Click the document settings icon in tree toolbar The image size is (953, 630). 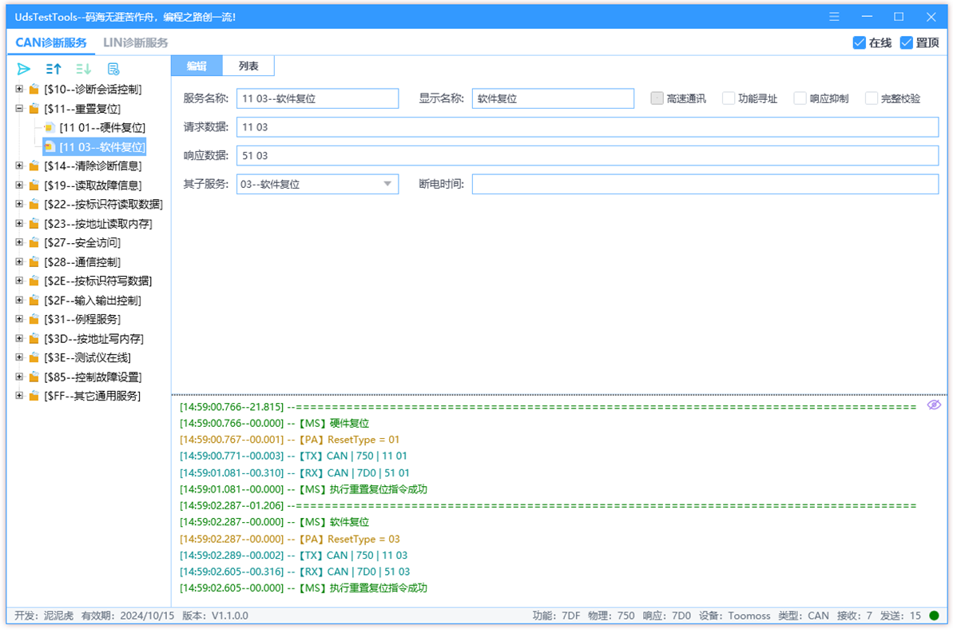pyautogui.click(x=113, y=69)
